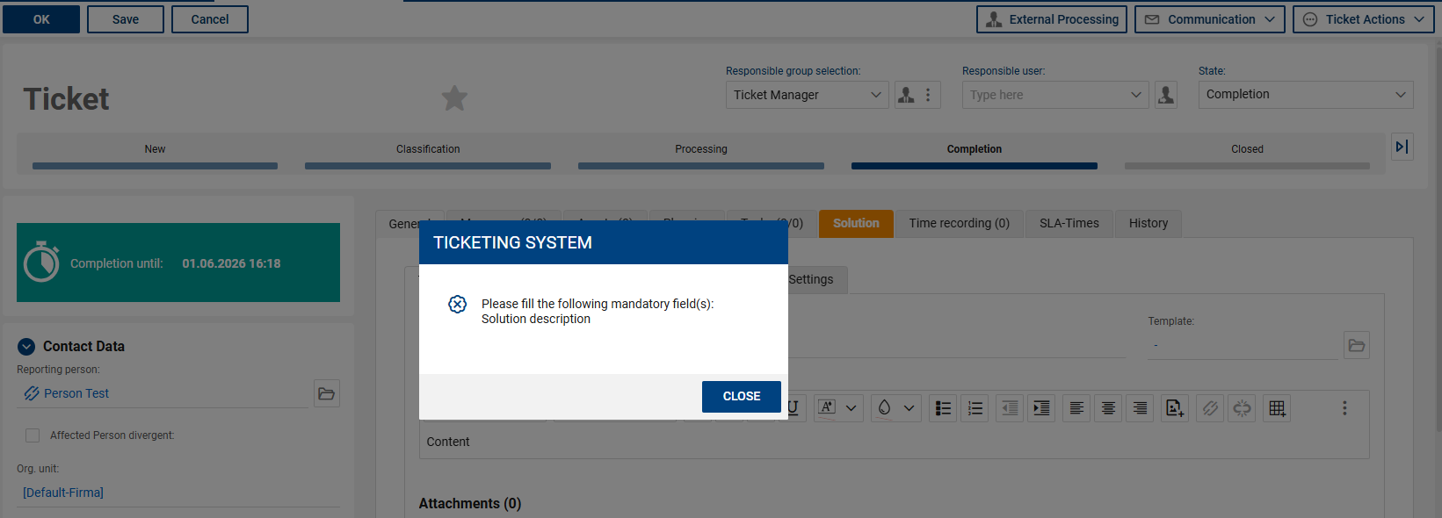Switch to the Time recording (0) tab

coord(960,223)
